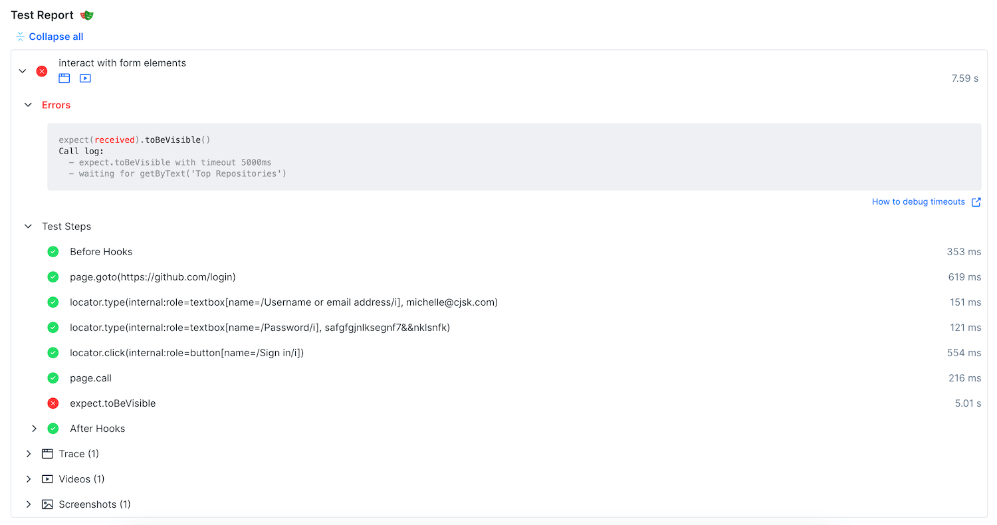Click the Screenshots image icon

click(x=47, y=504)
